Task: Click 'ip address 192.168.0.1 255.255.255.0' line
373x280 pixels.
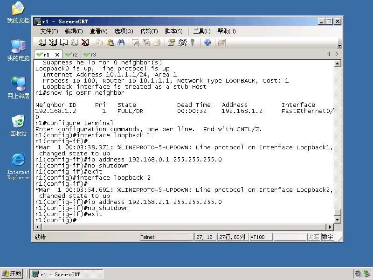Action: coord(129,160)
